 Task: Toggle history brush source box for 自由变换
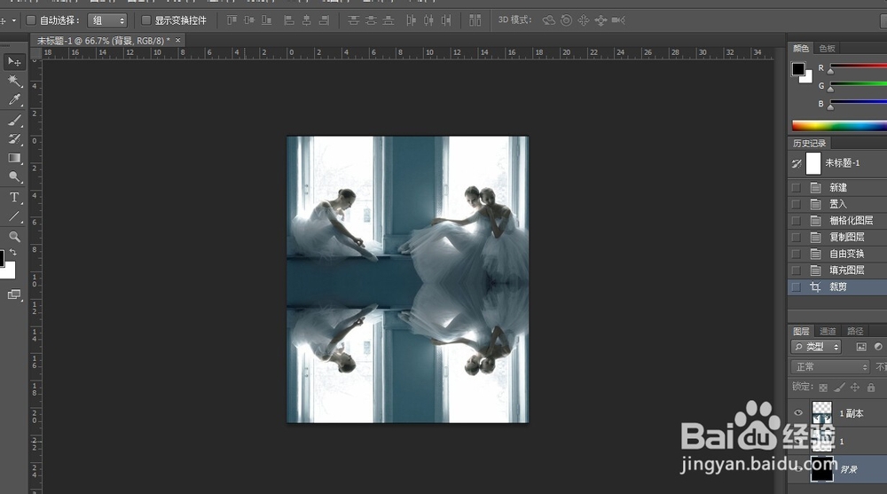796,254
